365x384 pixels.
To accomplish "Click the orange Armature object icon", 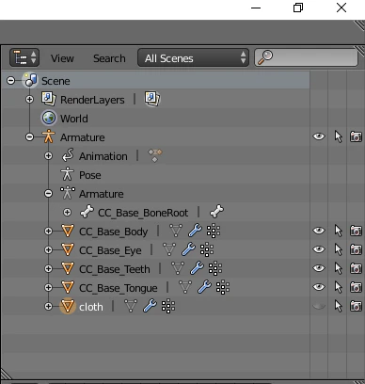I will click(x=49, y=136).
